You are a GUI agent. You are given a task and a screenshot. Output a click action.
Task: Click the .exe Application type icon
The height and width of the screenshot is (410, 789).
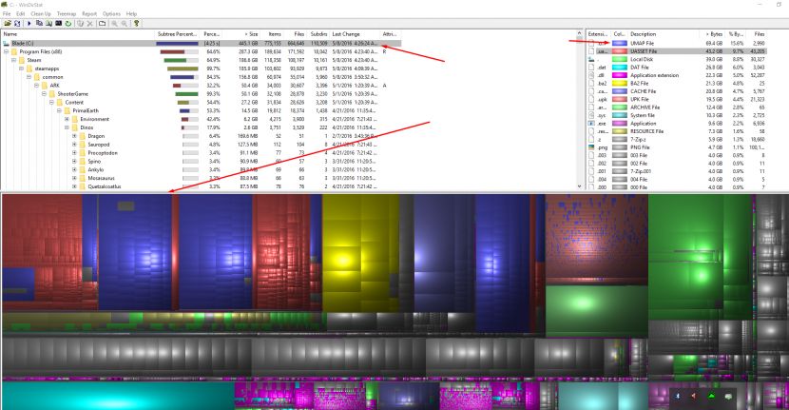coord(591,124)
